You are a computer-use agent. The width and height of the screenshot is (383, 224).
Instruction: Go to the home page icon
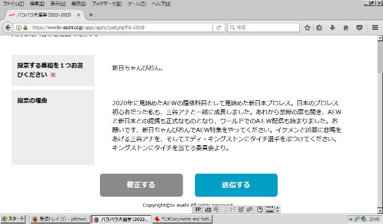tap(346, 28)
